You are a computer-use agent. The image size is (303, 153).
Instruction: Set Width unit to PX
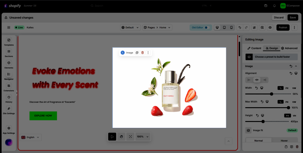(287, 88)
